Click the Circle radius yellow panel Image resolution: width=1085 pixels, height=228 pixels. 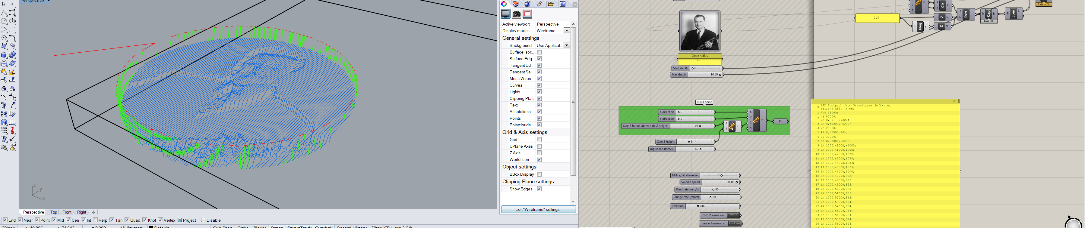(x=700, y=59)
